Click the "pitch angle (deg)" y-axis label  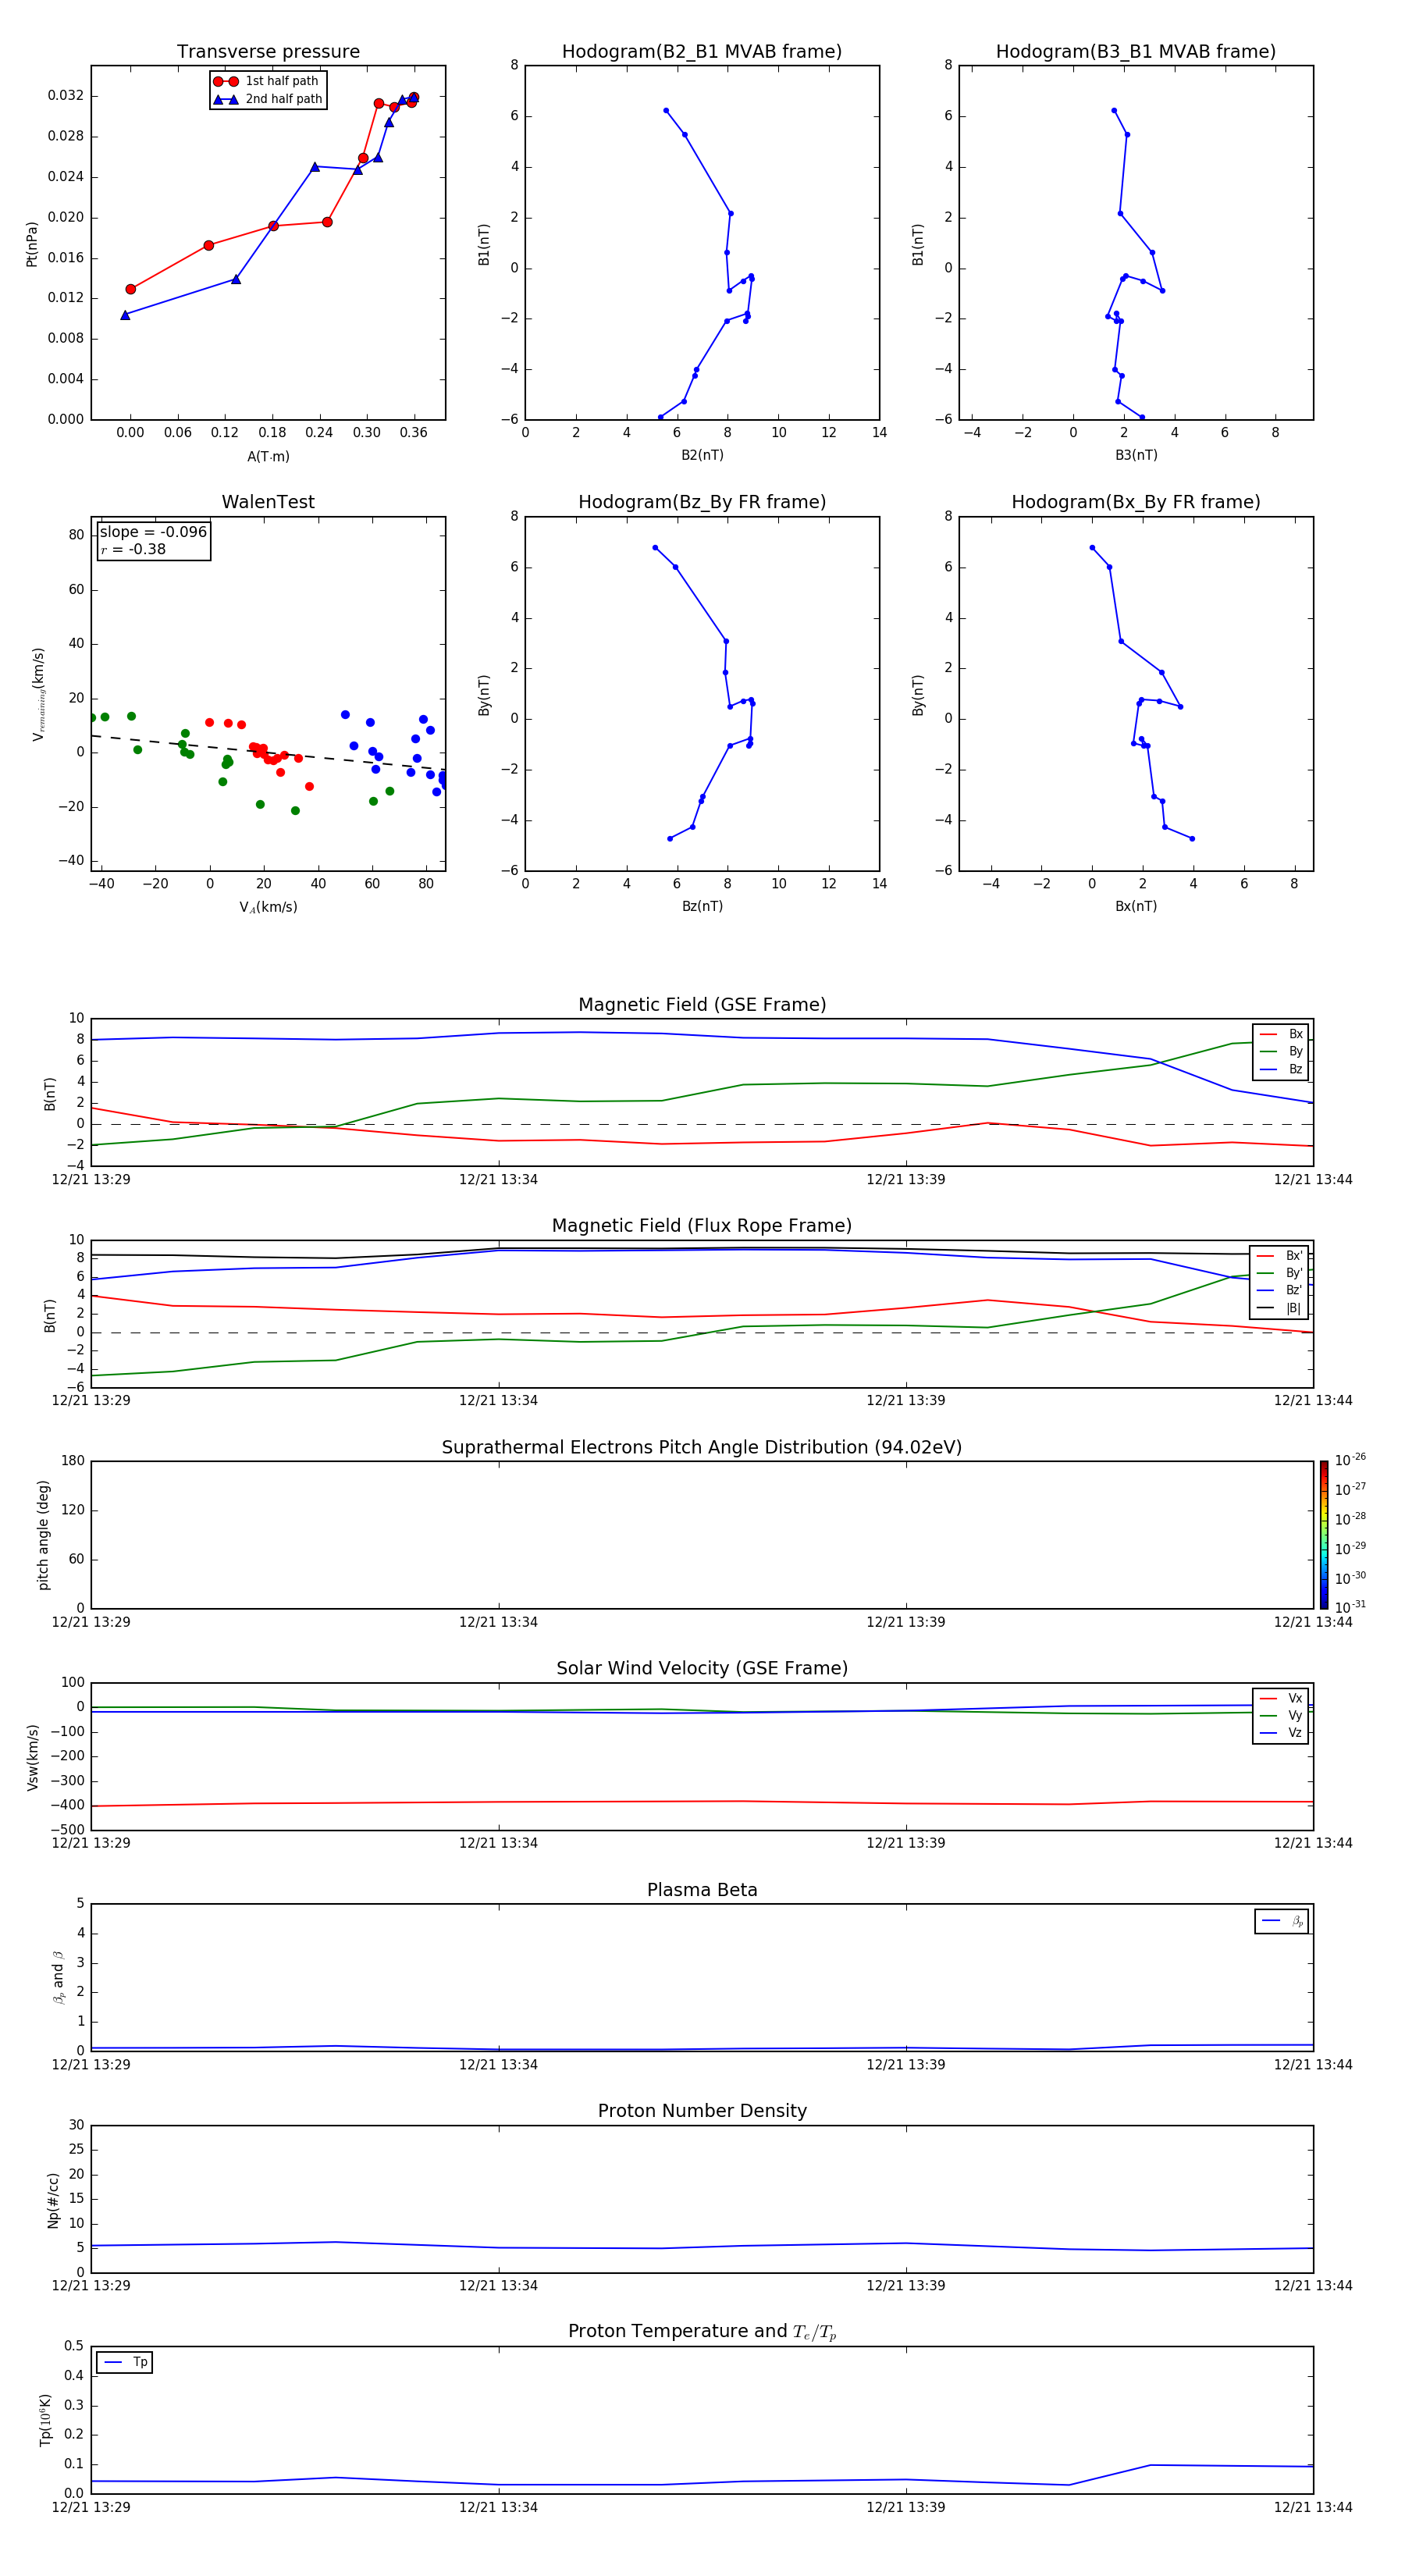43,1535
